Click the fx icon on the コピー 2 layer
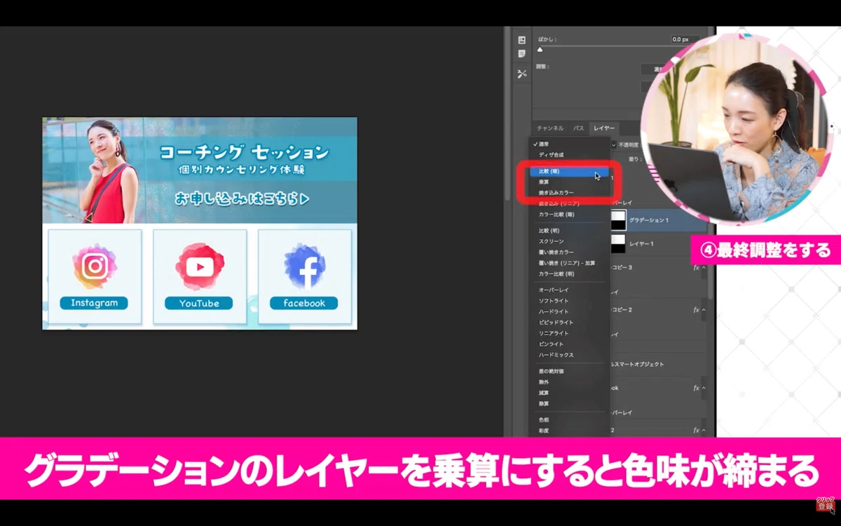The height and width of the screenshot is (526, 841). (x=697, y=309)
